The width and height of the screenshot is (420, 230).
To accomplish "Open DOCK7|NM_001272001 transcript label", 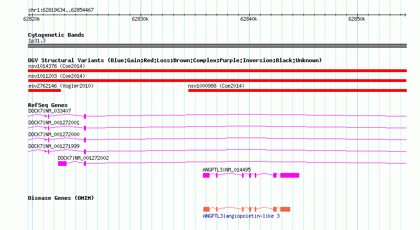I will (54, 123).
